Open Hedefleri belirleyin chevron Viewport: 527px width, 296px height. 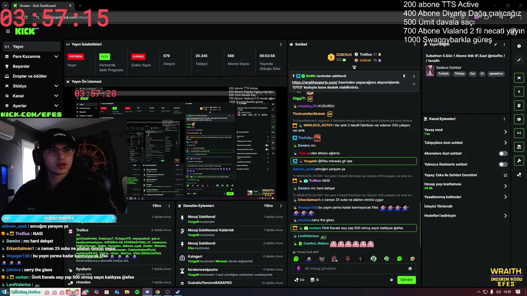click(506, 216)
